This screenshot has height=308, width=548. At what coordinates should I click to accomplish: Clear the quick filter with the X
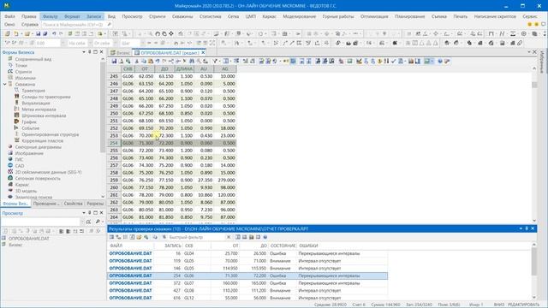(229, 237)
